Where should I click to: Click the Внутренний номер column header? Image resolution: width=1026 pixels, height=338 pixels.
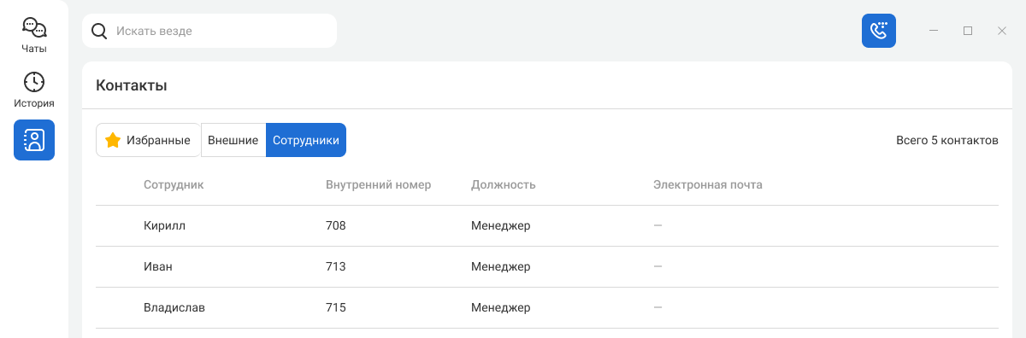[x=379, y=184]
